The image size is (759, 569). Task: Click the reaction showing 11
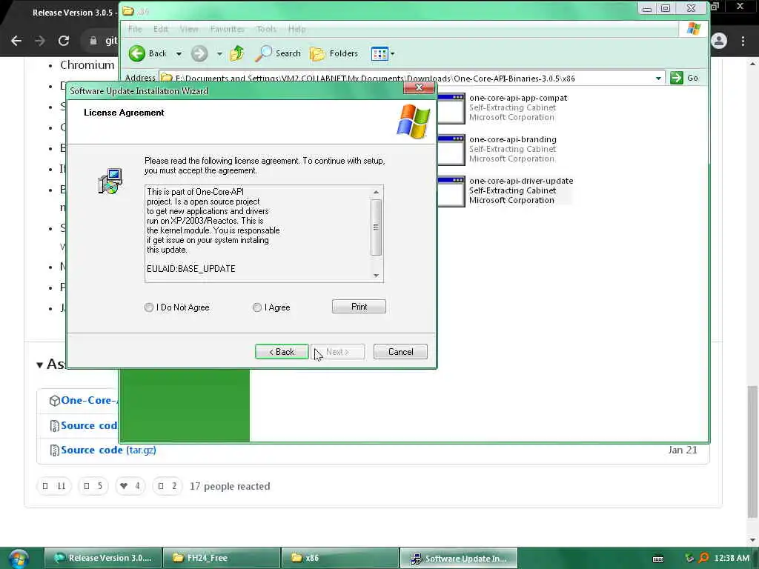[54, 486]
